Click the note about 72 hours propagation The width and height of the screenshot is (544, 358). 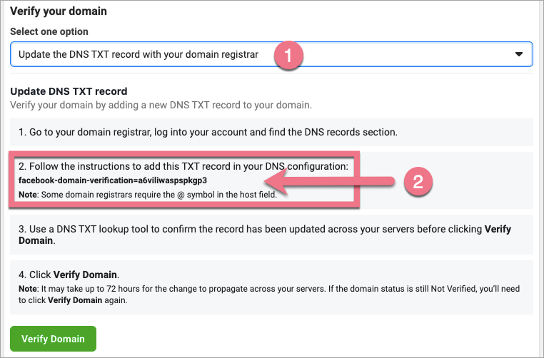pos(214,287)
